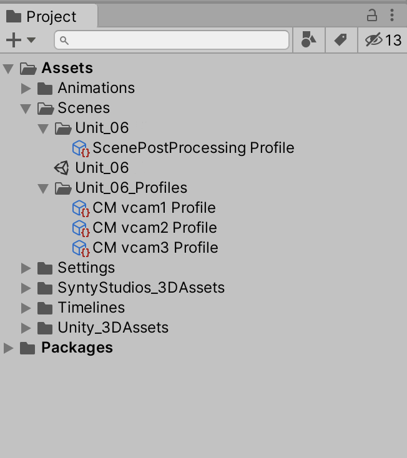The image size is (407, 458).
Task: Expand the Packages root folder
Action: click(8, 348)
